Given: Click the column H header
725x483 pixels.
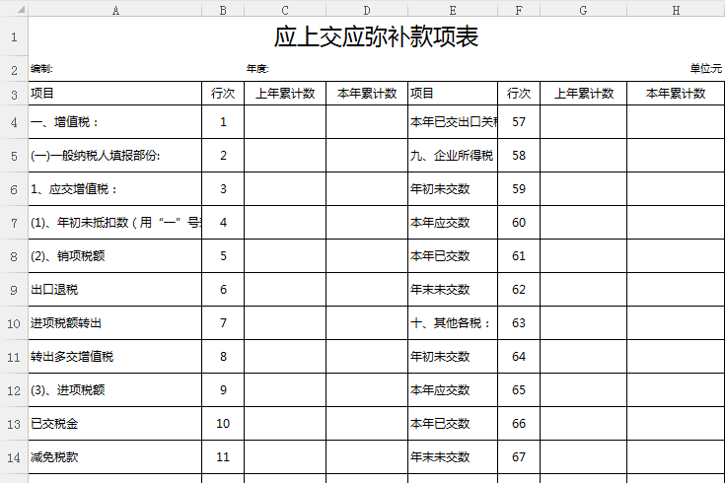Looking at the screenshot, I should [675, 10].
